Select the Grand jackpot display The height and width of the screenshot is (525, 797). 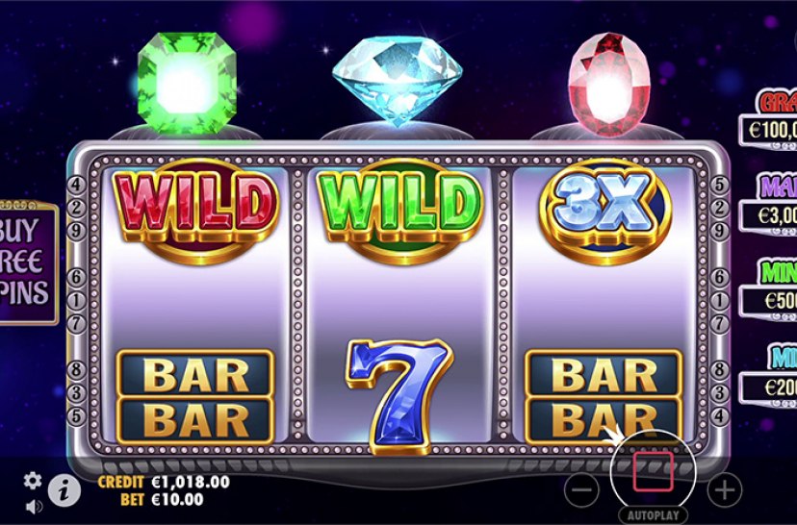pos(767,120)
